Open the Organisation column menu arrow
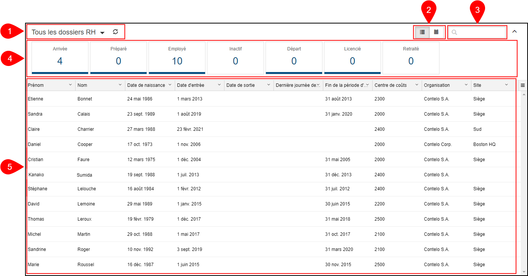The width and height of the screenshot is (528, 276). click(466, 85)
